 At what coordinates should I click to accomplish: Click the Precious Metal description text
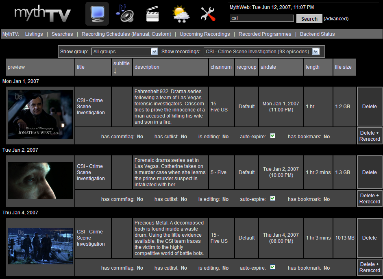click(169, 238)
